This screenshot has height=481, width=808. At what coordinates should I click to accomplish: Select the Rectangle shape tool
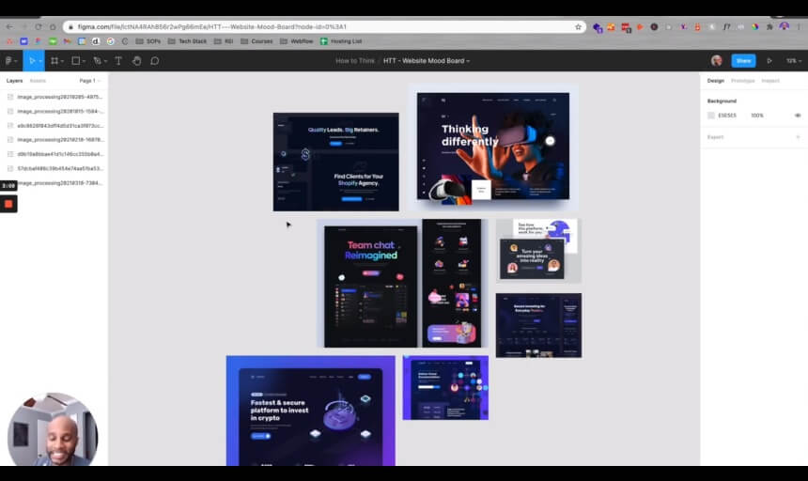tap(76, 61)
